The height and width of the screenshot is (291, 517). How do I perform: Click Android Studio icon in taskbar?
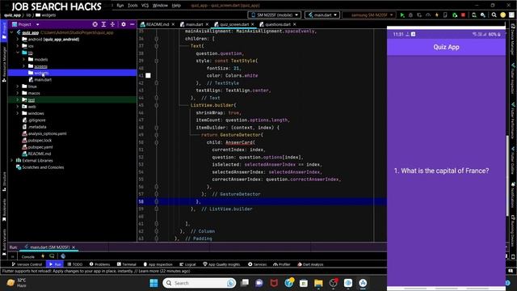(363, 283)
